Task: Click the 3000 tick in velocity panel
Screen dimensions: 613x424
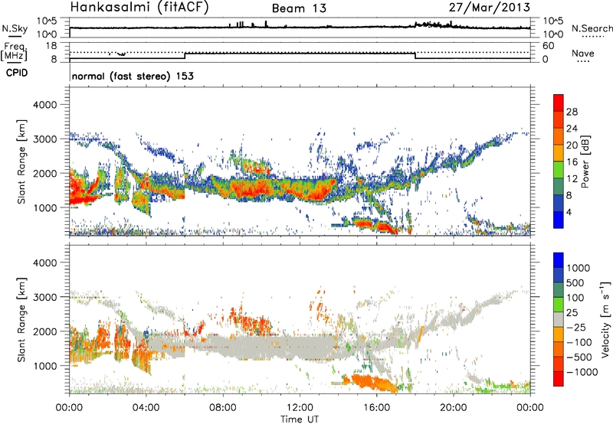Action: [x=44, y=297]
